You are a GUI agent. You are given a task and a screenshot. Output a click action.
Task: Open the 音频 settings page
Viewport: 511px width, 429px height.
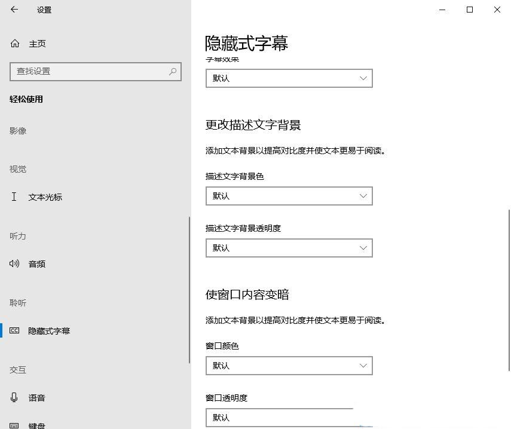[37, 263]
